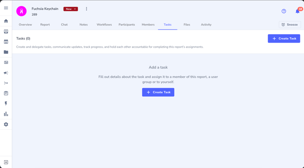The image size is (304, 168).
Task: Switch to the Files tab
Action: pos(187,25)
